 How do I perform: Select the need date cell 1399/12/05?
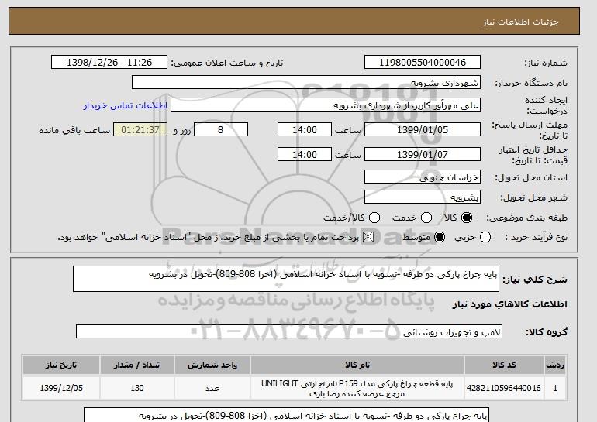pyautogui.click(x=61, y=388)
